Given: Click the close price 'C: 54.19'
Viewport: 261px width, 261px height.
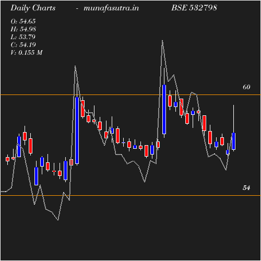Looking at the screenshot, I should [x=23, y=45].
